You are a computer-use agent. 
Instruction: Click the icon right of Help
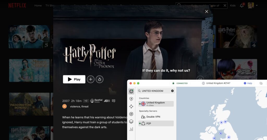(x=261, y=83)
